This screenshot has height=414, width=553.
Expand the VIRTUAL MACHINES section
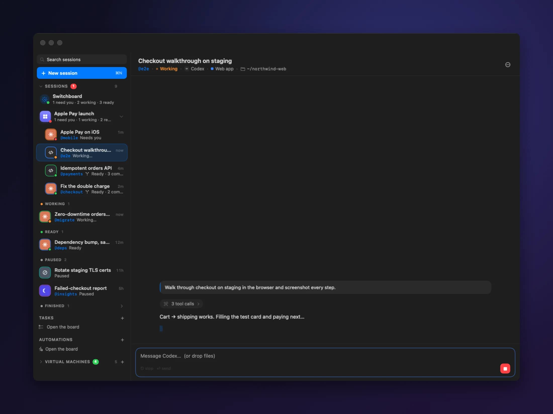(41, 362)
